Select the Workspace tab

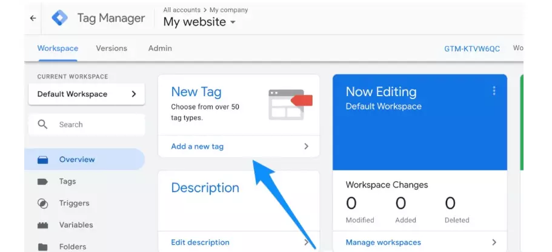(58, 48)
